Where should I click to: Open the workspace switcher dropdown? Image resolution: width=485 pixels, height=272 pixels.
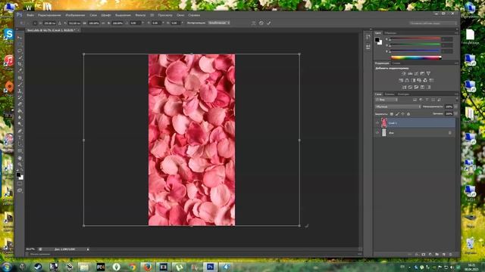click(x=433, y=23)
